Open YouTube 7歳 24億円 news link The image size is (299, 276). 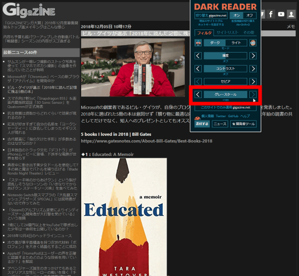pos(43,227)
